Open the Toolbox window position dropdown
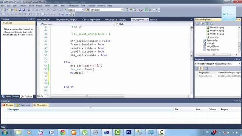The image size is (242, 136). [x=28, y=19]
